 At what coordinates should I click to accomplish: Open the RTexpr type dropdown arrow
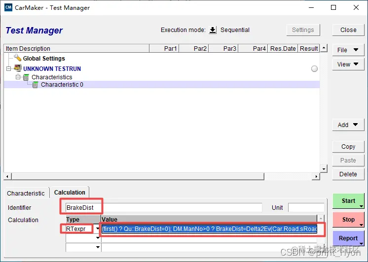[97, 229]
